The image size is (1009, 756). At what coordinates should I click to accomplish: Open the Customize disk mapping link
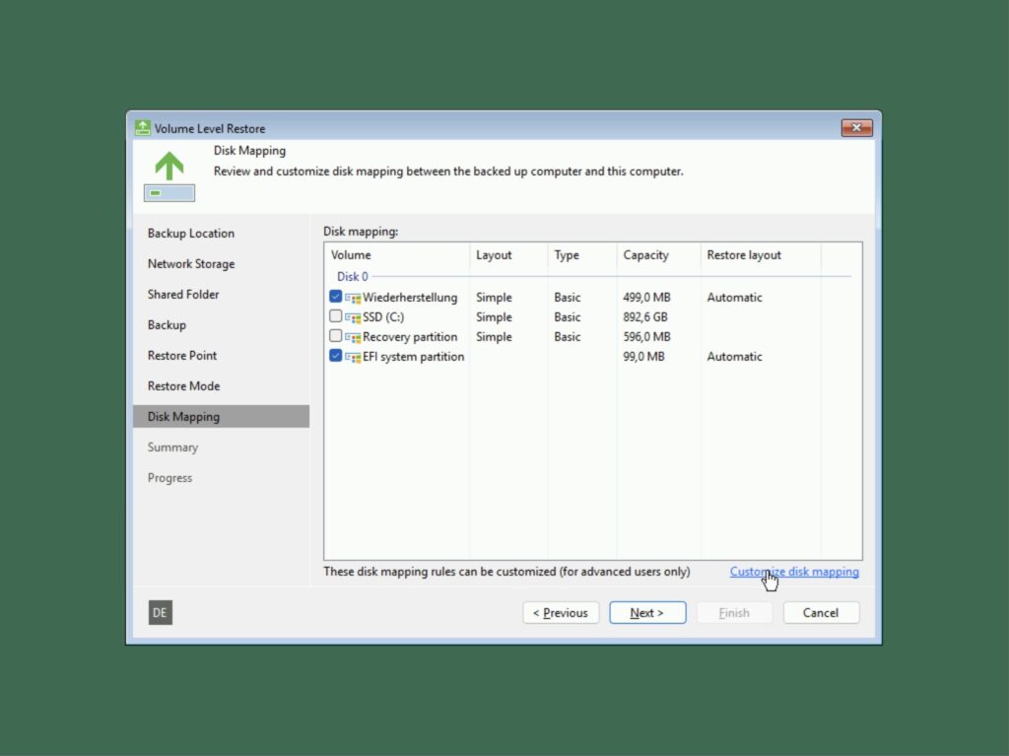[794, 572]
